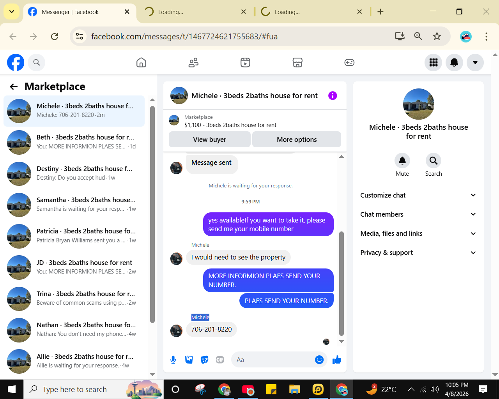Expand Chat members section
This screenshot has height=399, width=499.
[418, 214]
